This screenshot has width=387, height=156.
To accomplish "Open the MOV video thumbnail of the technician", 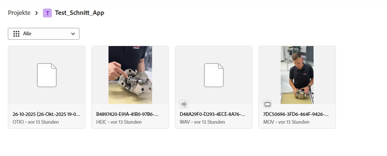I will 297,75.
